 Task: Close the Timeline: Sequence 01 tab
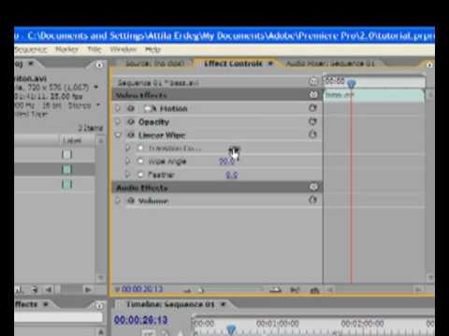click(x=223, y=304)
